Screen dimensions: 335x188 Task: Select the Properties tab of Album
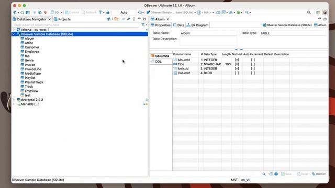161,25
